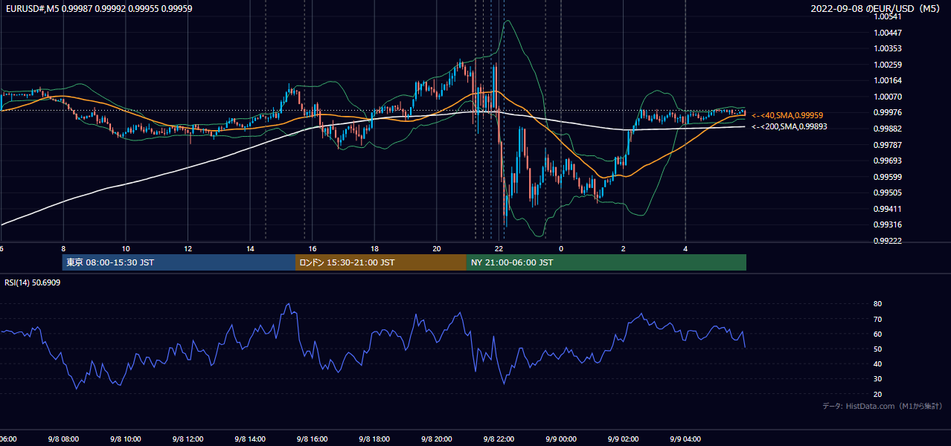Click the RSI 30 level label

click(877, 379)
